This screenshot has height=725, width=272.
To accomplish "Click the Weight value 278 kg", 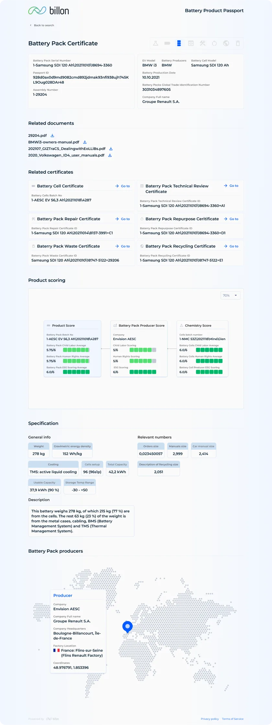I will tap(39, 454).
